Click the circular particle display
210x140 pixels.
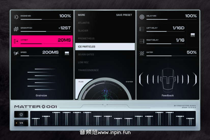pos(105,90)
